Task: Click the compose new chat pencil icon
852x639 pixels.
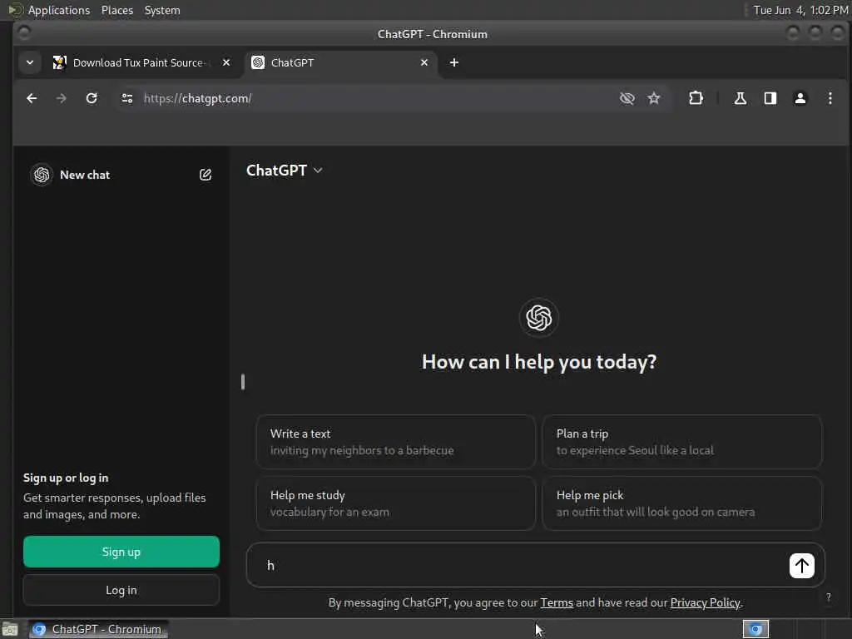Action: 206,175
